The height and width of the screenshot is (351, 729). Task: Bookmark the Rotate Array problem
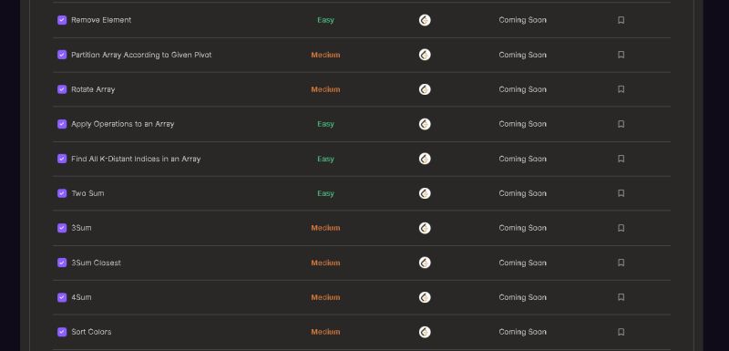tap(621, 89)
